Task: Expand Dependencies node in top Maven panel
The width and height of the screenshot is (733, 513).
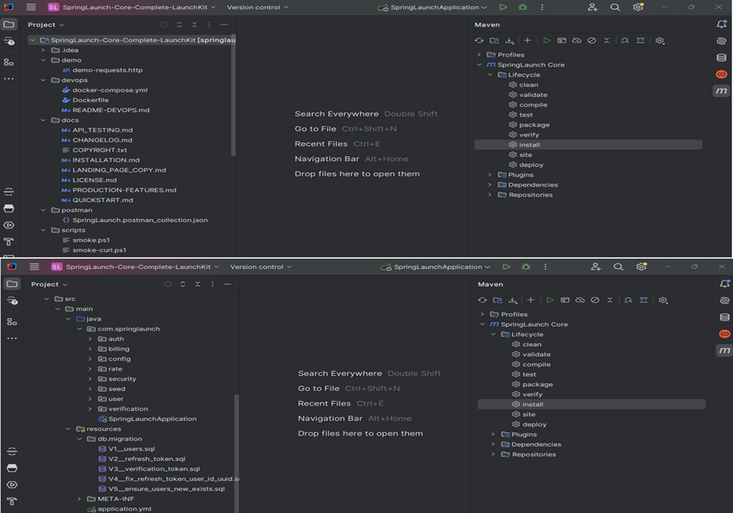Action: click(490, 185)
